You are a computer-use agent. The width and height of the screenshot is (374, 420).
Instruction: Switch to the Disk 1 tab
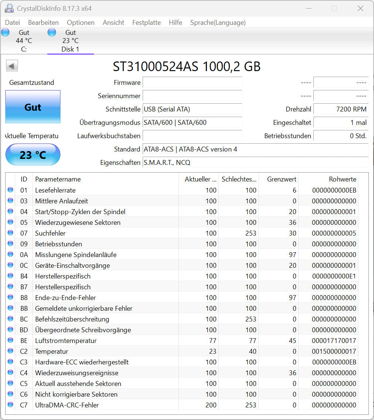click(x=70, y=41)
